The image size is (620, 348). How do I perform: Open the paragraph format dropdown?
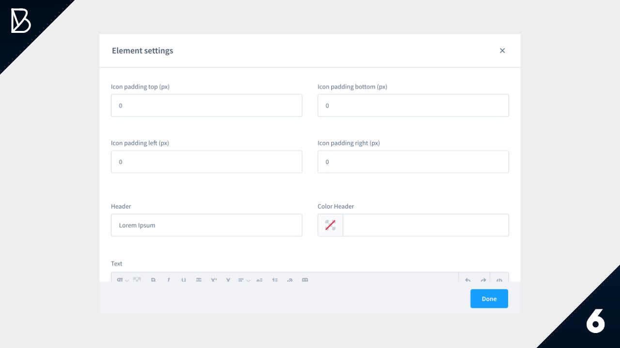coord(122,279)
